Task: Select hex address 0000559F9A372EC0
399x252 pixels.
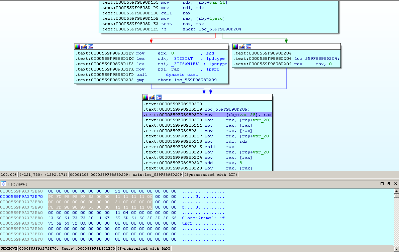Action: 21,223
